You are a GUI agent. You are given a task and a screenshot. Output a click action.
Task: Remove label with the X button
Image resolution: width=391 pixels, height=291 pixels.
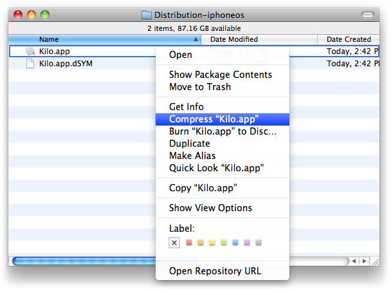pos(174,243)
